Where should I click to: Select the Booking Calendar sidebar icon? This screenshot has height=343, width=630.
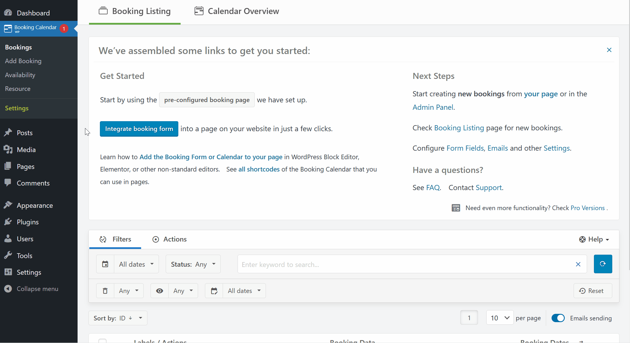tap(8, 29)
